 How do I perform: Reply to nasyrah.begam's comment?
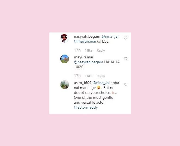click(x=101, y=50)
